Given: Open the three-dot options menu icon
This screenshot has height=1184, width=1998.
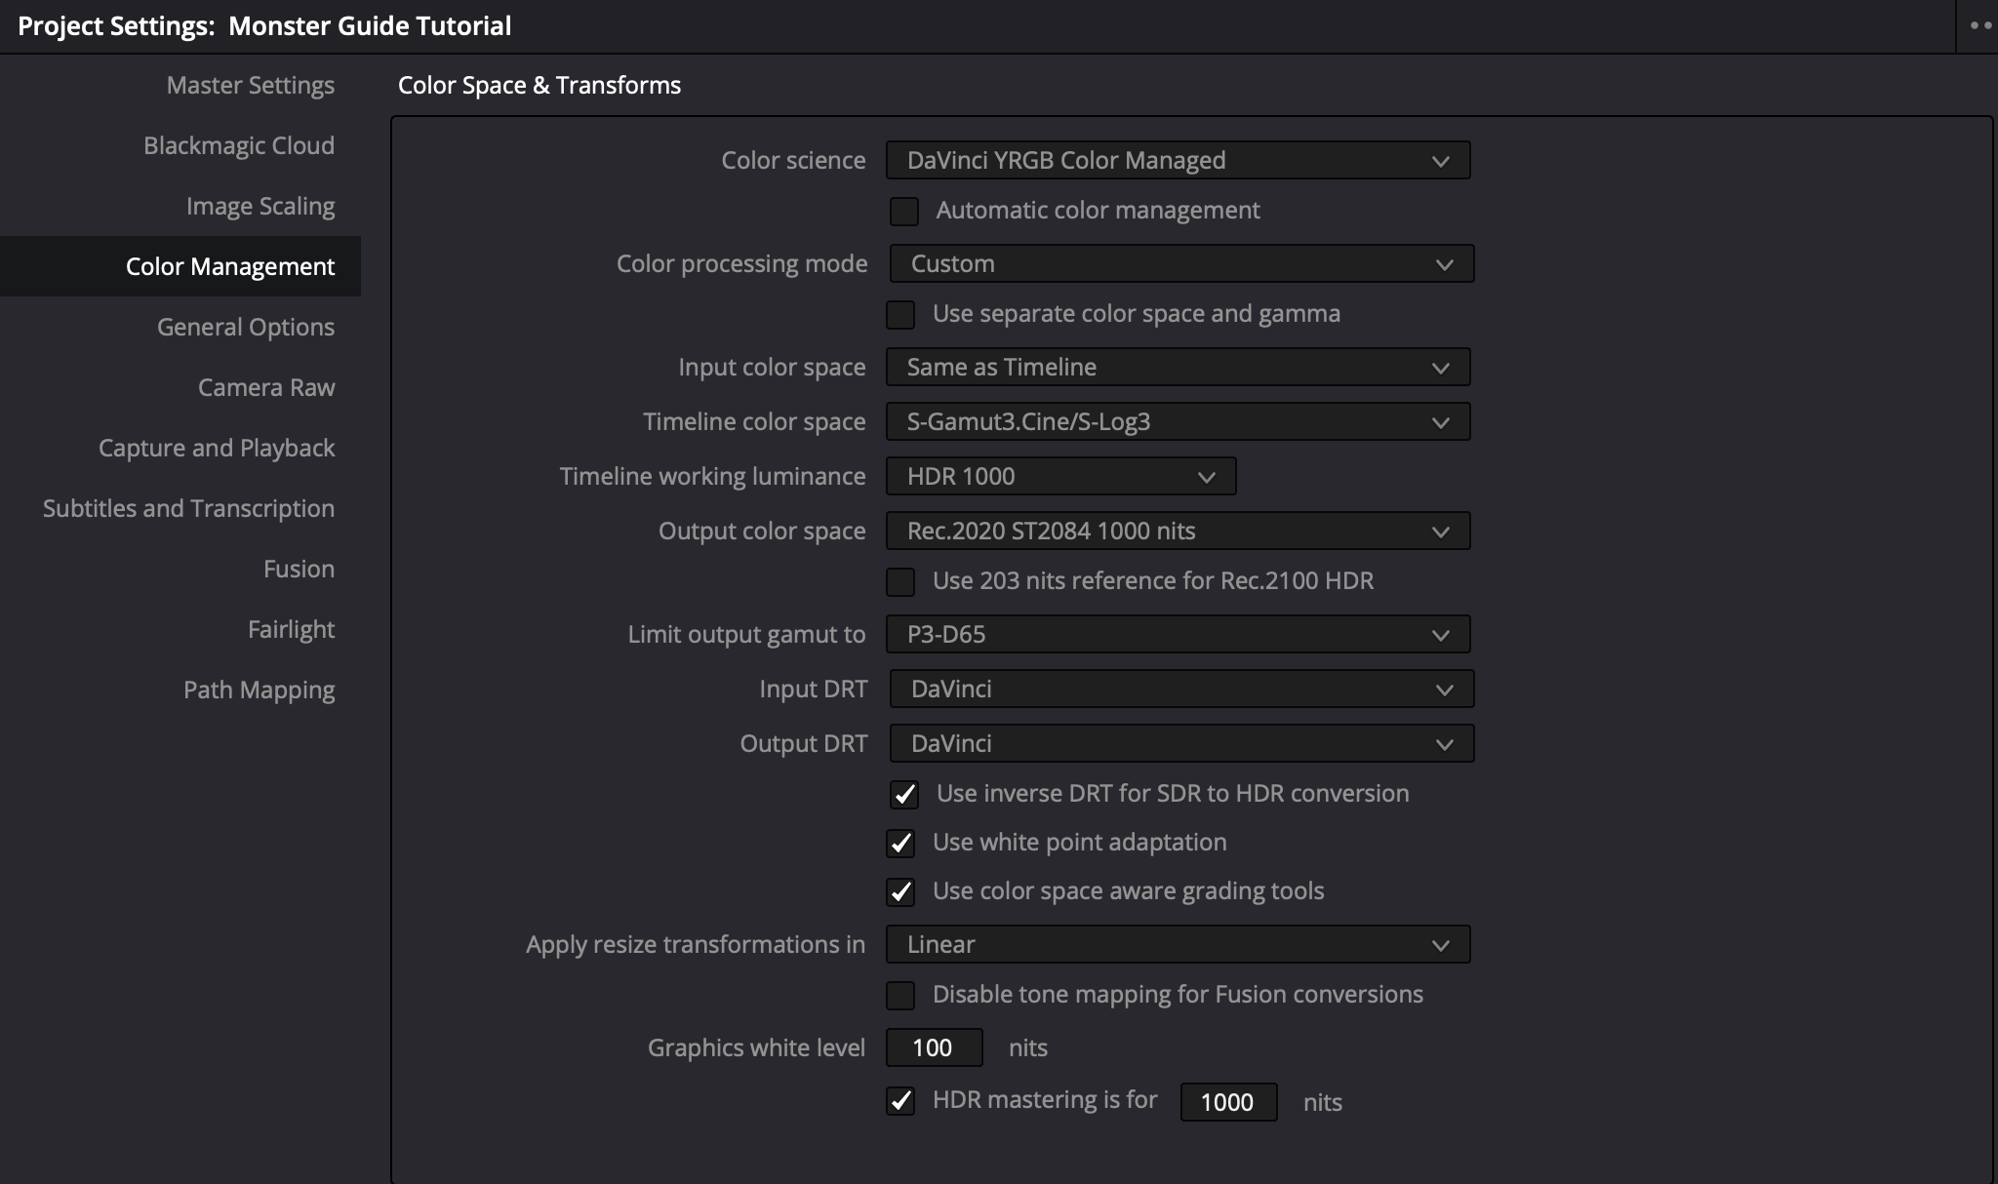Looking at the screenshot, I should coord(1979,26).
